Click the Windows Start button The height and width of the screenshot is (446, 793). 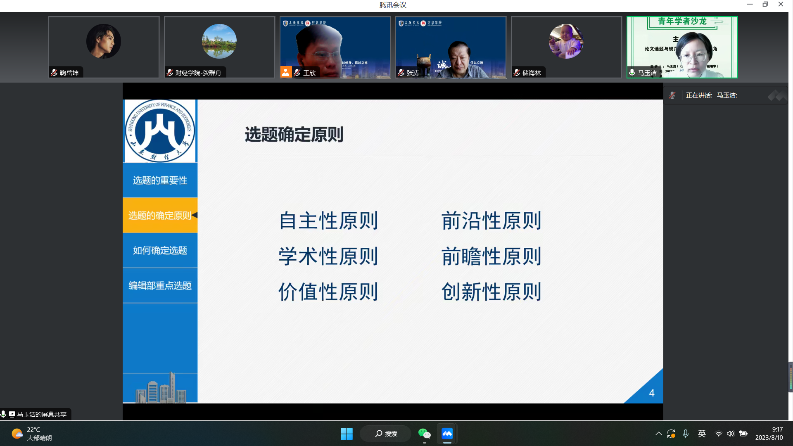(347, 434)
